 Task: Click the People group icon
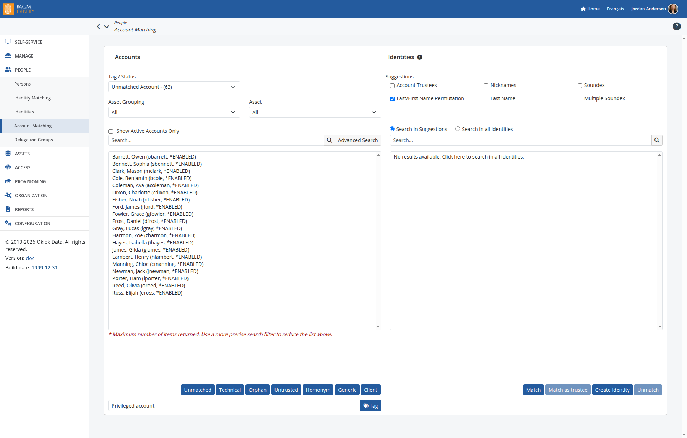8,70
